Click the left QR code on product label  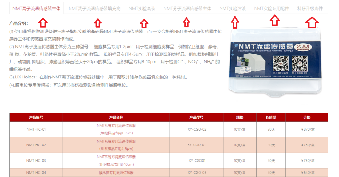pos(281,64)
